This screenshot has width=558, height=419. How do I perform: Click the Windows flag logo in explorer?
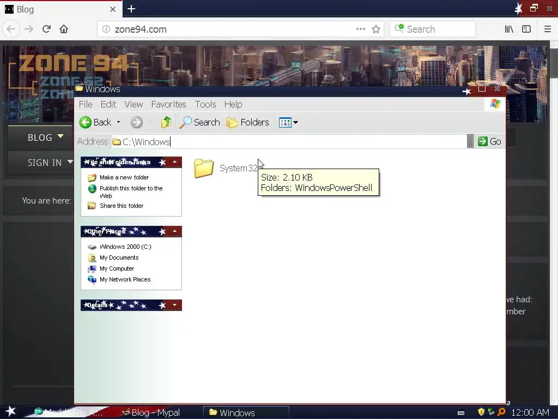coord(495,104)
